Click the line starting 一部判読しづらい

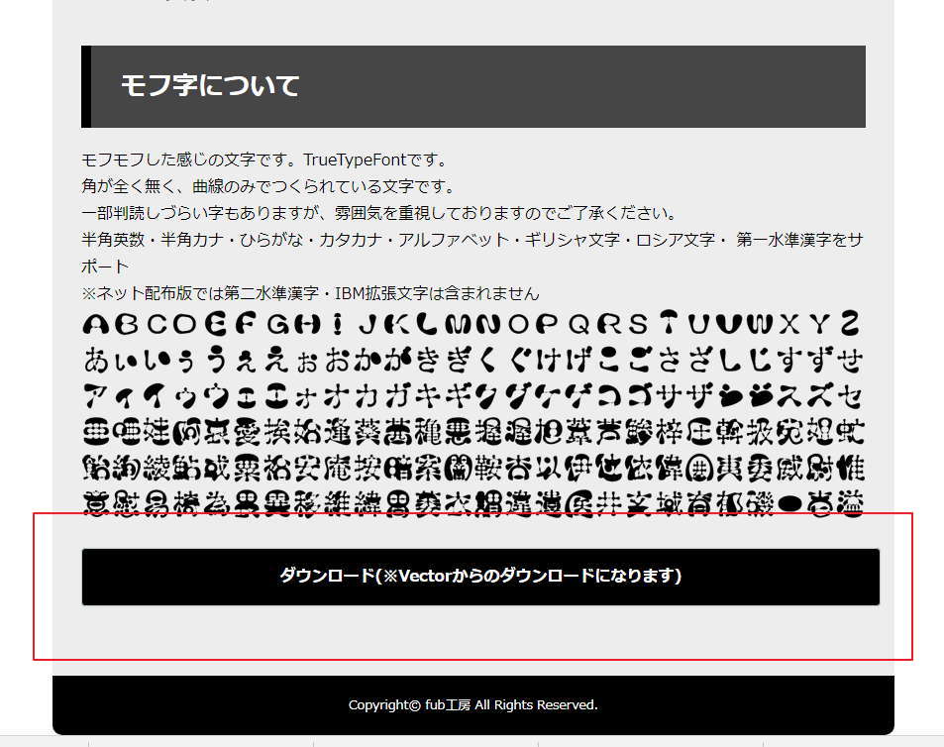click(x=380, y=212)
